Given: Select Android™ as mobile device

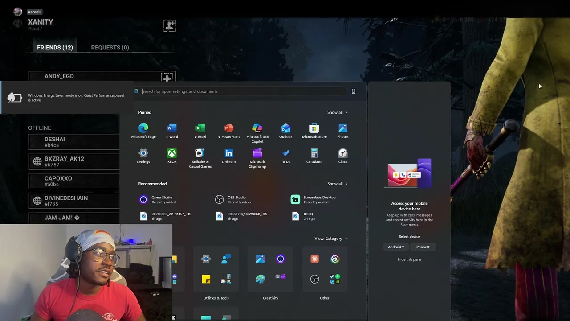Looking at the screenshot, I should point(396,247).
